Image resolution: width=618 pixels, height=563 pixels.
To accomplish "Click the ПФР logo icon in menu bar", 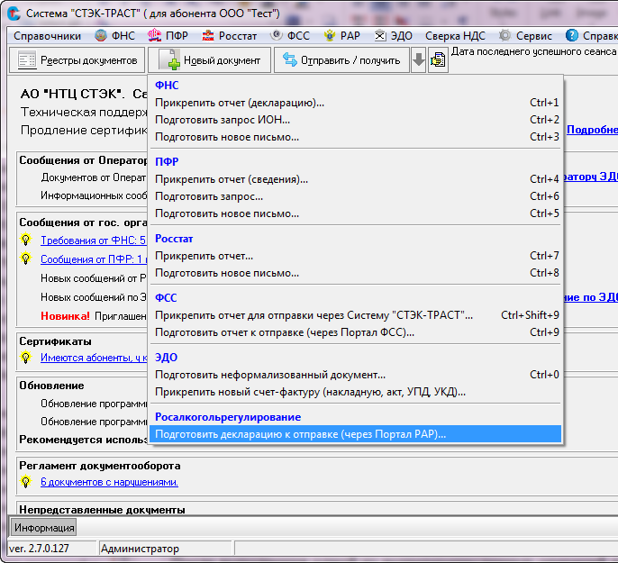I will [x=154, y=35].
